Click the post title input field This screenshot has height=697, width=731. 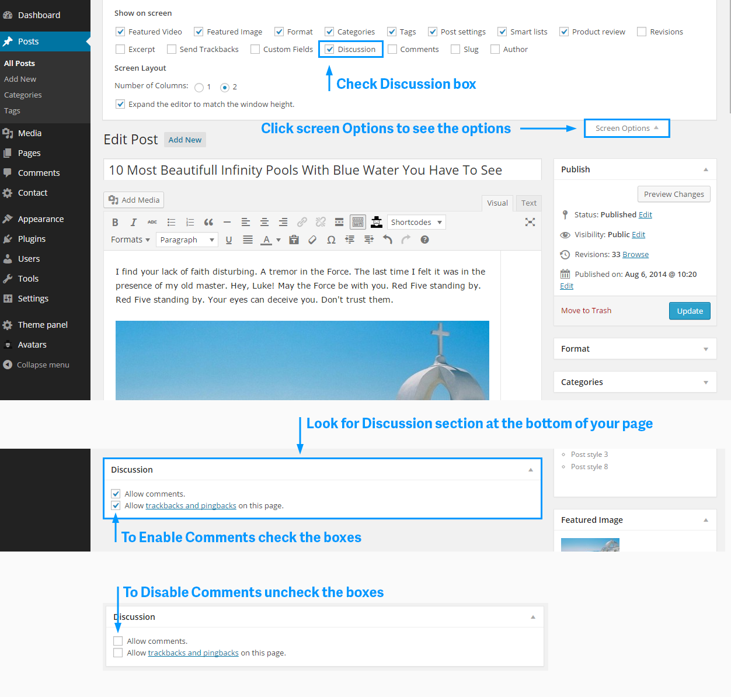coord(322,170)
